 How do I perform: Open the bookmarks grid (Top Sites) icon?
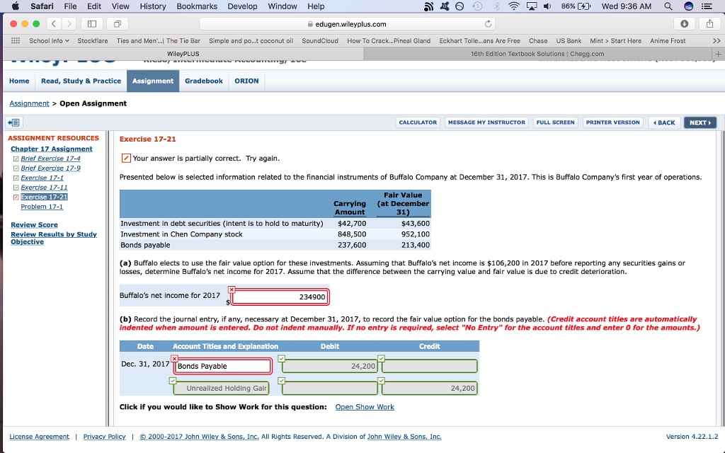pyautogui.click(x=15, y=40)
